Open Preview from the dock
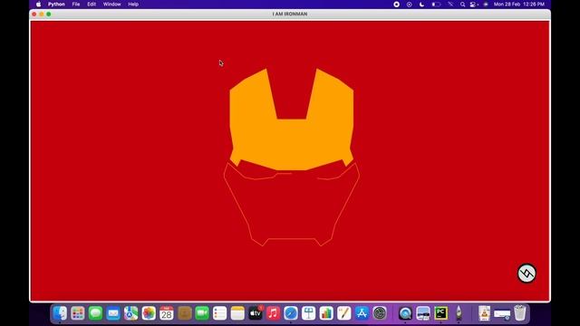 (423, 313)
